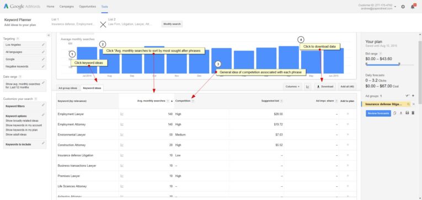Edit the All languages targeting setting
This screenshot has height=200, width=422.
(43, 52)
